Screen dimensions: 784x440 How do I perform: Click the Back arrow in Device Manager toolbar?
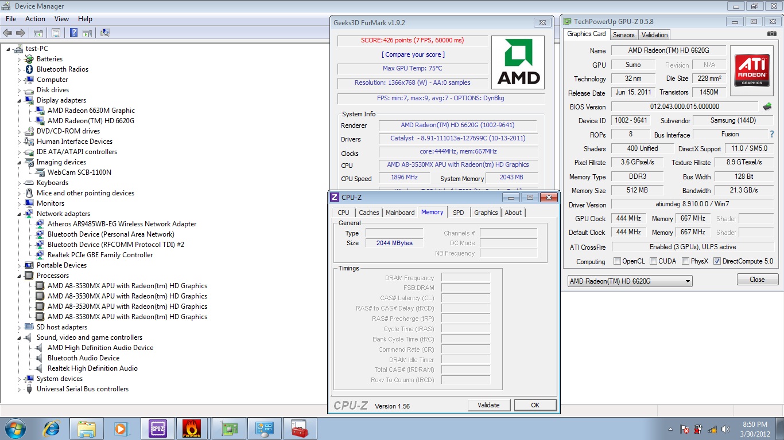[8, 33]
